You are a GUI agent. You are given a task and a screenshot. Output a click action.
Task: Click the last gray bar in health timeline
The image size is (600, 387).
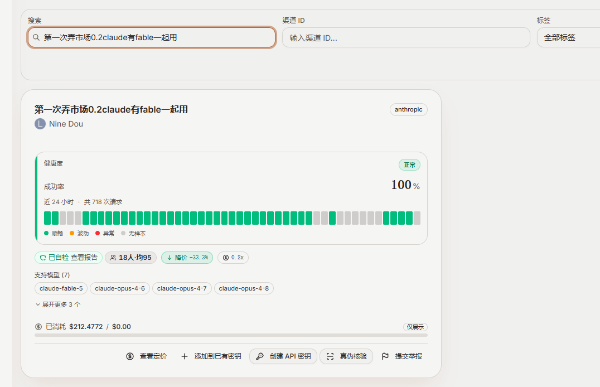click(417, 218)
